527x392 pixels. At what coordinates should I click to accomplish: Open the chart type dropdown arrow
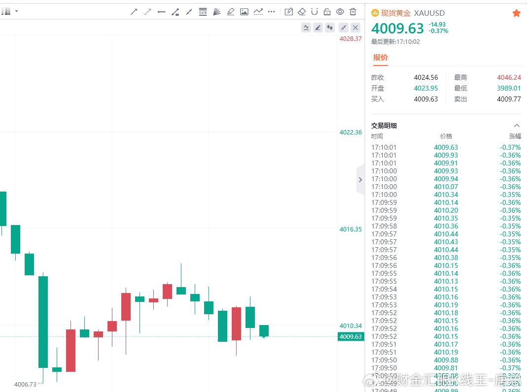[x=16, y=11]
